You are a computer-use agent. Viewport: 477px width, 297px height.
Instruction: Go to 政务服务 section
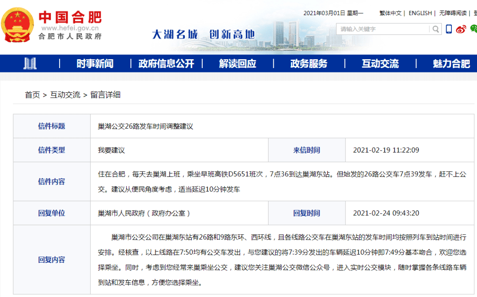[309, 64]
